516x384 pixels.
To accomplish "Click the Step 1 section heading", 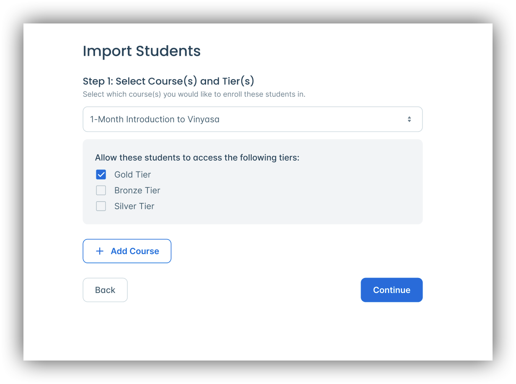I will pos(168,81).
